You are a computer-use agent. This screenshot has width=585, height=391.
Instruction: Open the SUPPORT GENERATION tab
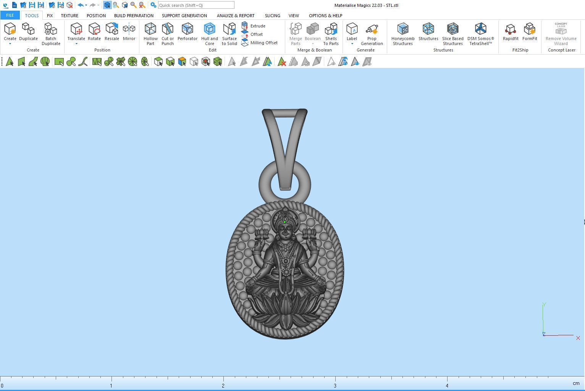click(184, 16)
